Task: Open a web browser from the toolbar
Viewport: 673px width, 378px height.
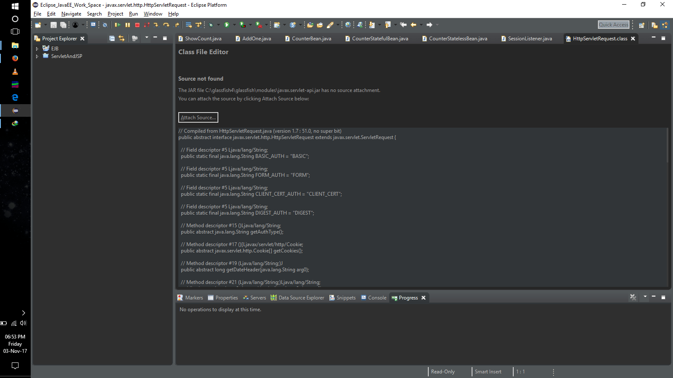Action: click(348, 25)
